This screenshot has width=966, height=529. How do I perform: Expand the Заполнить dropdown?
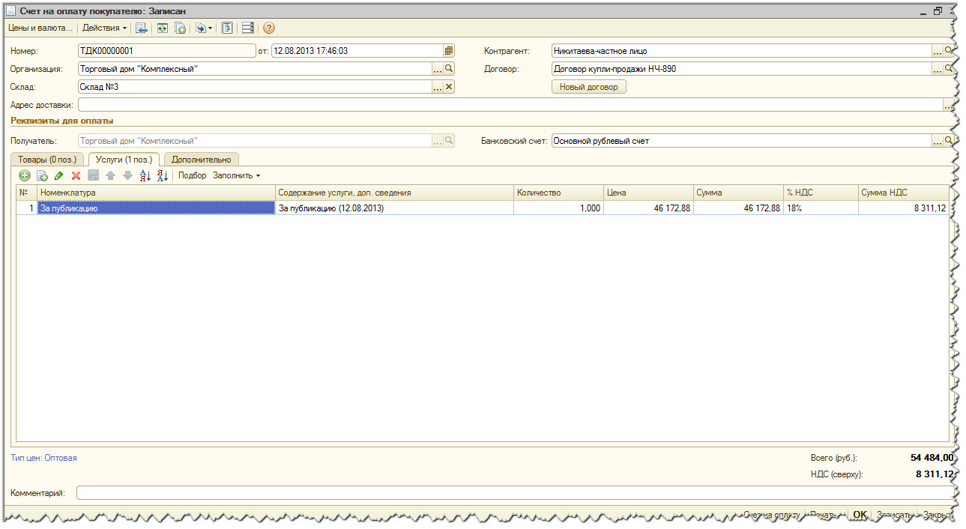pos(236,175)
